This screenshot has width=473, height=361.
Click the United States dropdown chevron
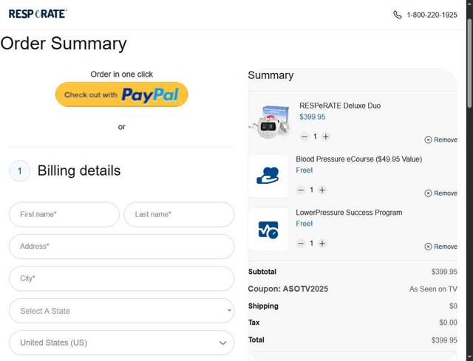223,343
